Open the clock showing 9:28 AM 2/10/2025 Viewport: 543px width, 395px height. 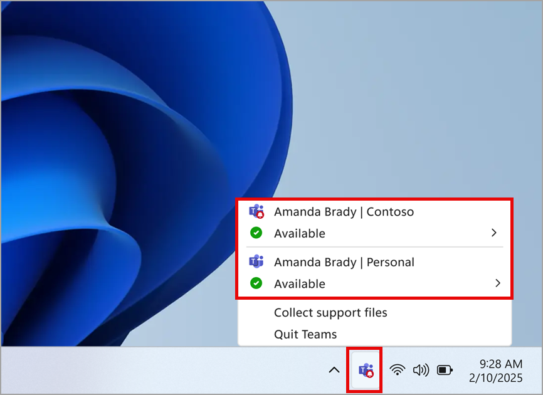(496, 371)
